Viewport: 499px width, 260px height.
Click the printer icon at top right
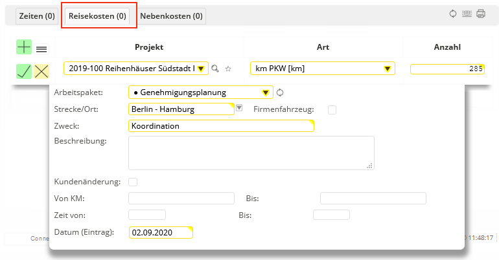click(x=481, y=14)
